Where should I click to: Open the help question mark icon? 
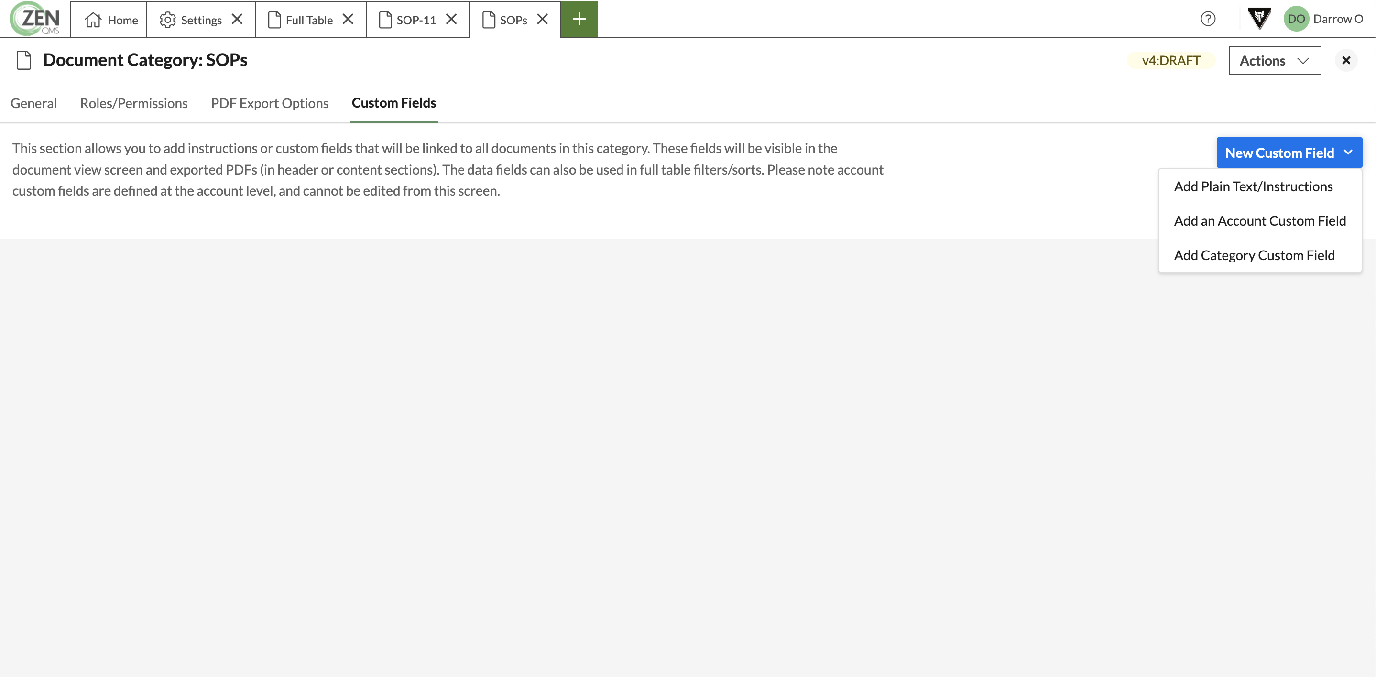(1208, 19)
